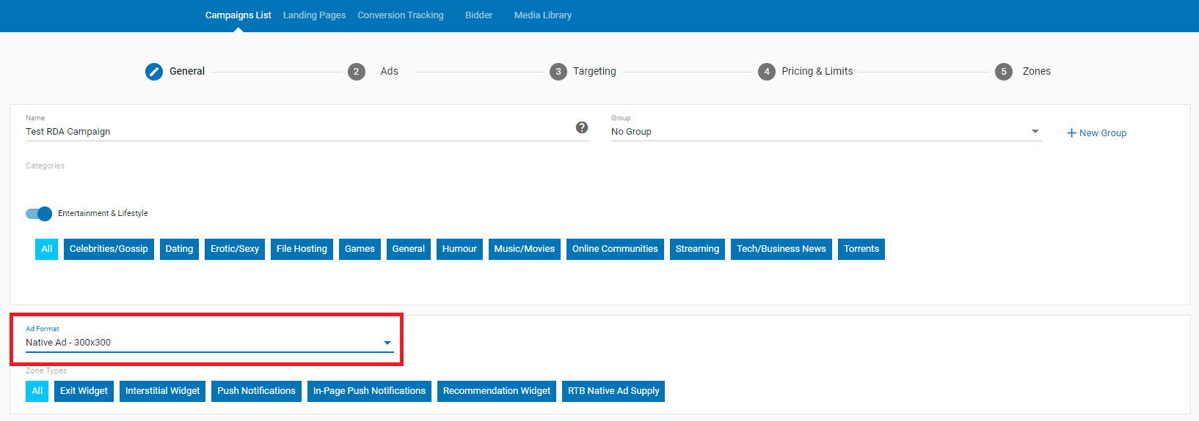Open Media Library from top navigation
Viewport: 1199px width, 421px height.
[x=542, y=15]
